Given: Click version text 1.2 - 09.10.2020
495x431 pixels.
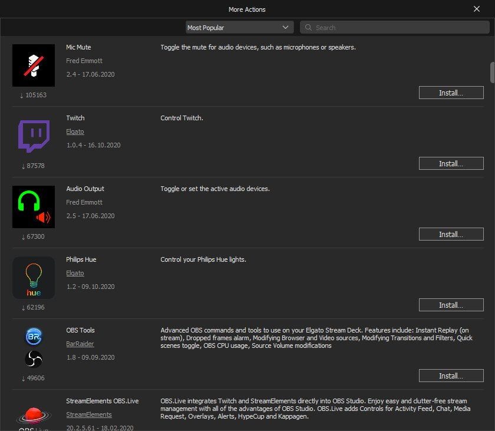Looking at the screenshot, I should click(90, 287).
